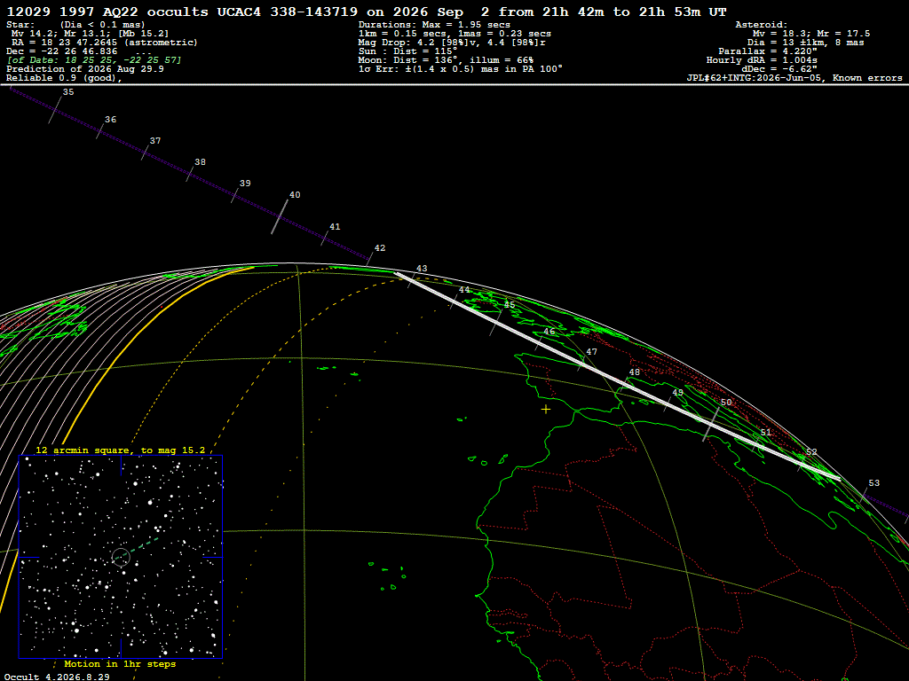Click the 'Reliable 0.9 (good)' text
The width and height of the screenshot is (909, 681).
64,78
